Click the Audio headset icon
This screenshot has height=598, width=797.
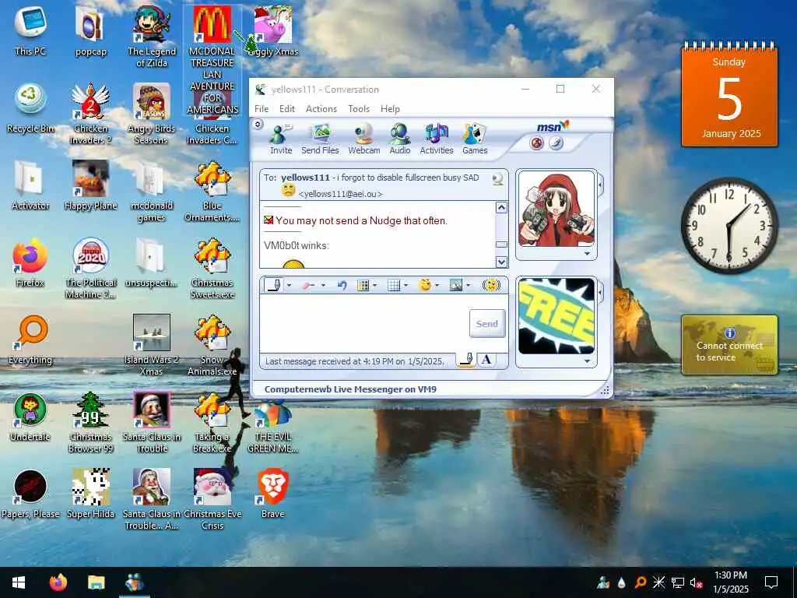tap(400, 139)
